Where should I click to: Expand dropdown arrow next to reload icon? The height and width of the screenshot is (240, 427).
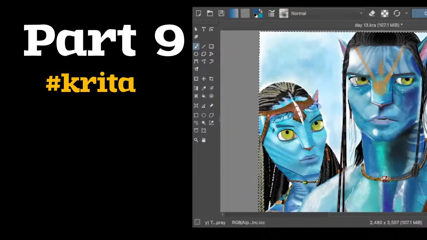point(406,13)
